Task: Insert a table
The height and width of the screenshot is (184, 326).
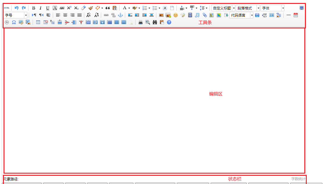Action: (x=38, y=22)
